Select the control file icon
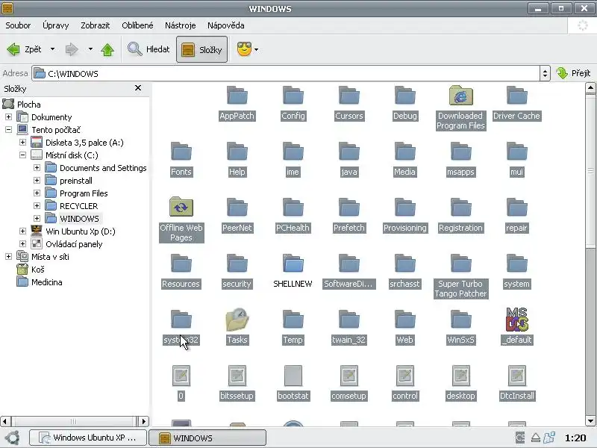 point(404,376)
